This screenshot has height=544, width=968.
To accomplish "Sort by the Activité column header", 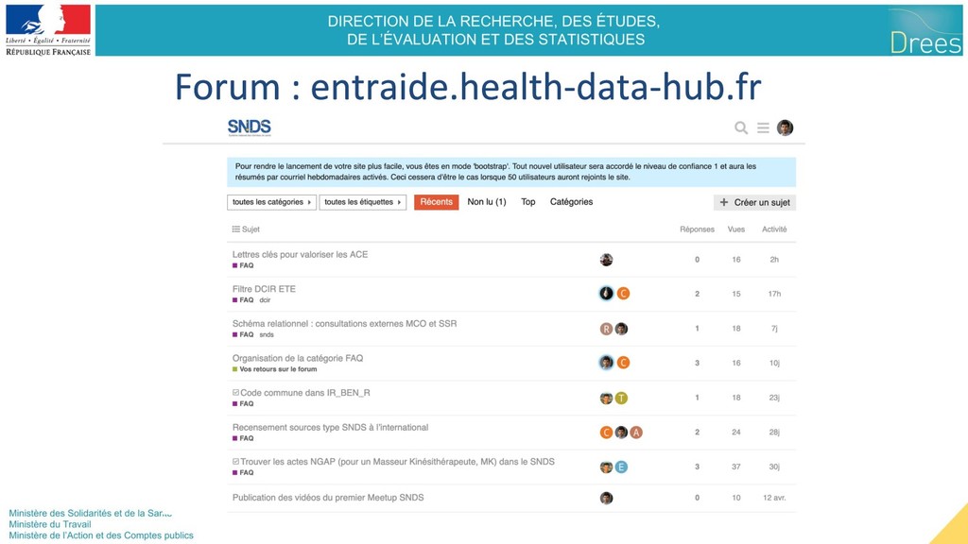I will click(774, 229).
